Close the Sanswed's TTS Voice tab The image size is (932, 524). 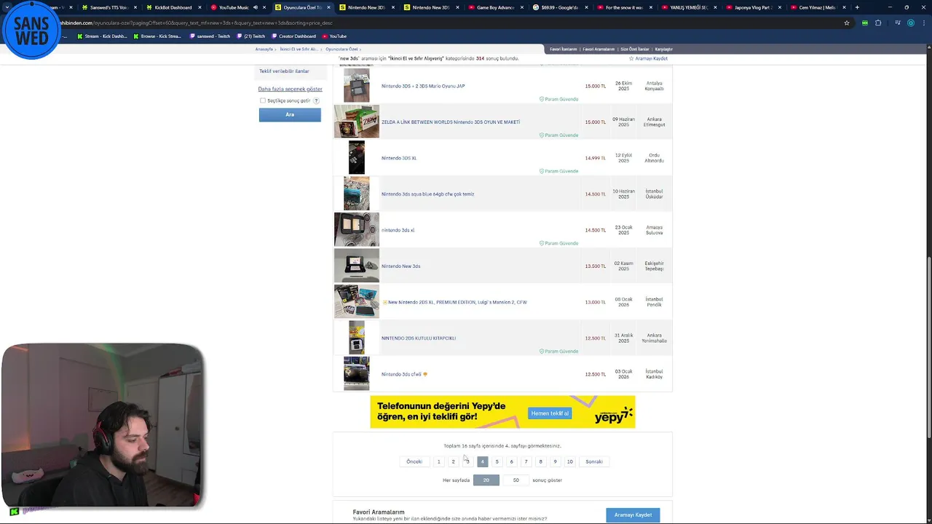pyautogui.click(x=135, y=7)
